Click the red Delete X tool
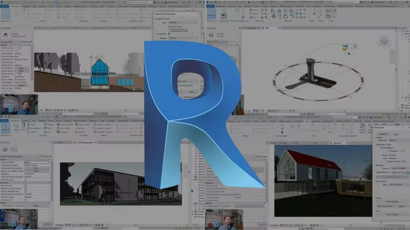 pos(304,17)
